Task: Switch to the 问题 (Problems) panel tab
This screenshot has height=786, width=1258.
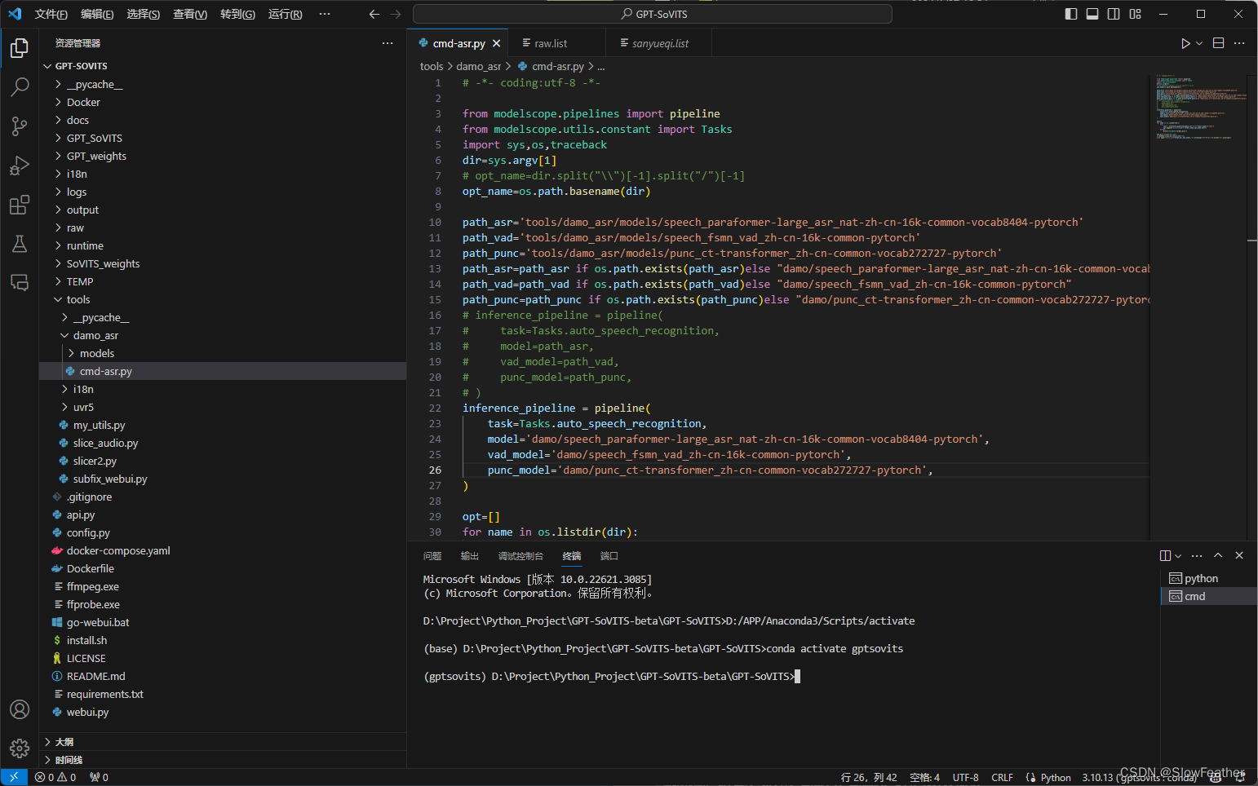Action: click(432, 556)
